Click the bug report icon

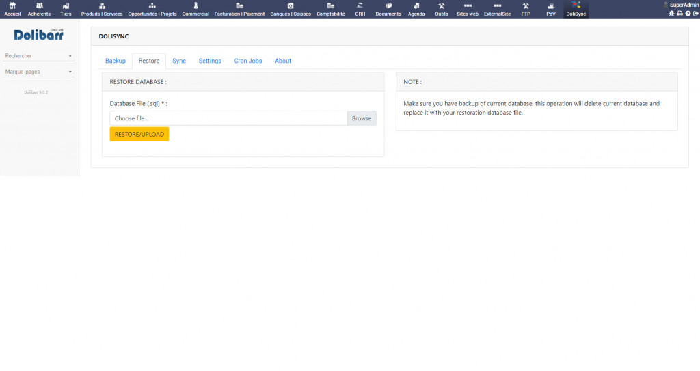coord(671,14)
